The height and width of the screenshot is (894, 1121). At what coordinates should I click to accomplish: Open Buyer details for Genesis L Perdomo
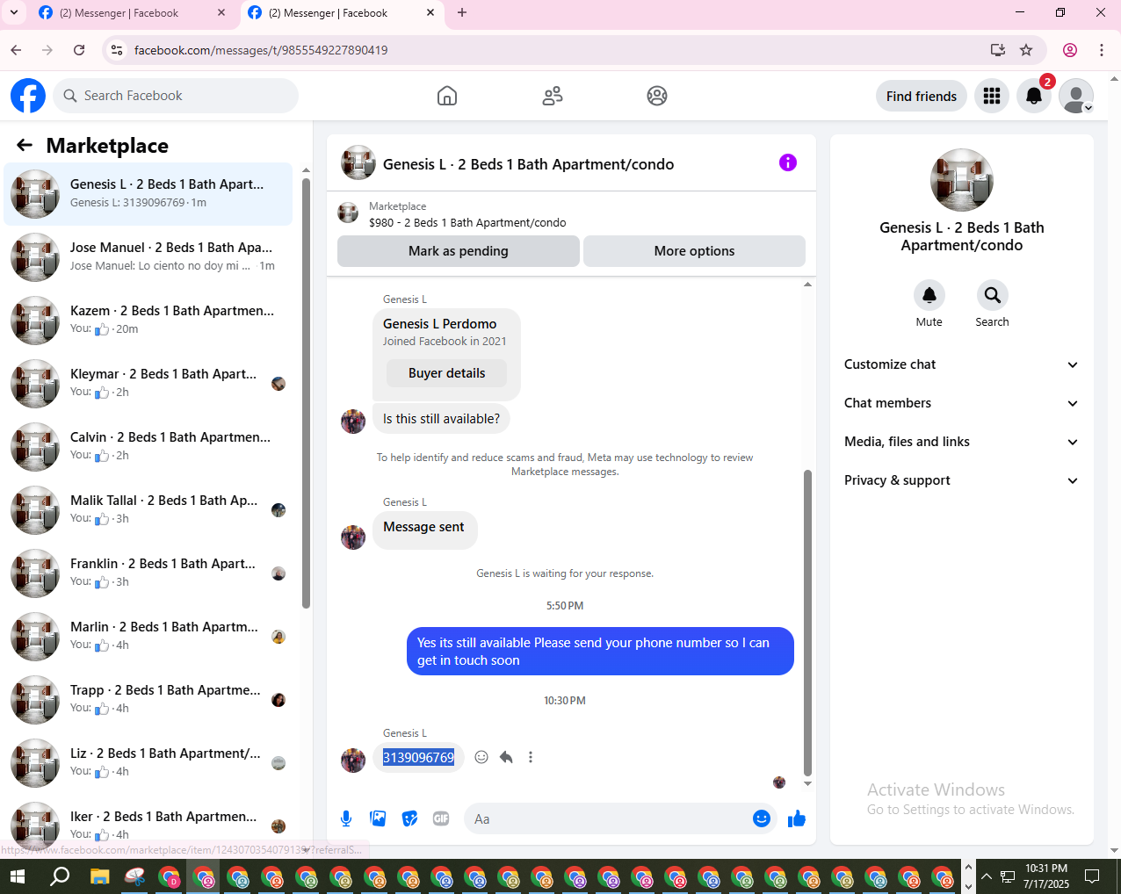pyautogui.click(x=447, y=373)
